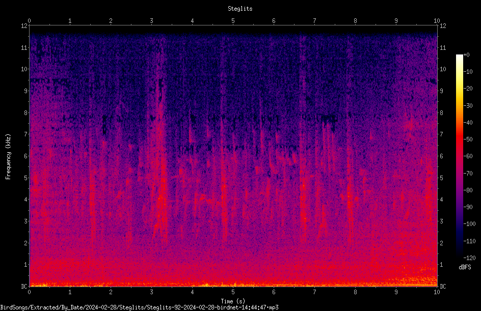Click the 8 kHz label on the left frequency axis
The height and width of the screenshot is (311, 481).
(x=26, y=112)
